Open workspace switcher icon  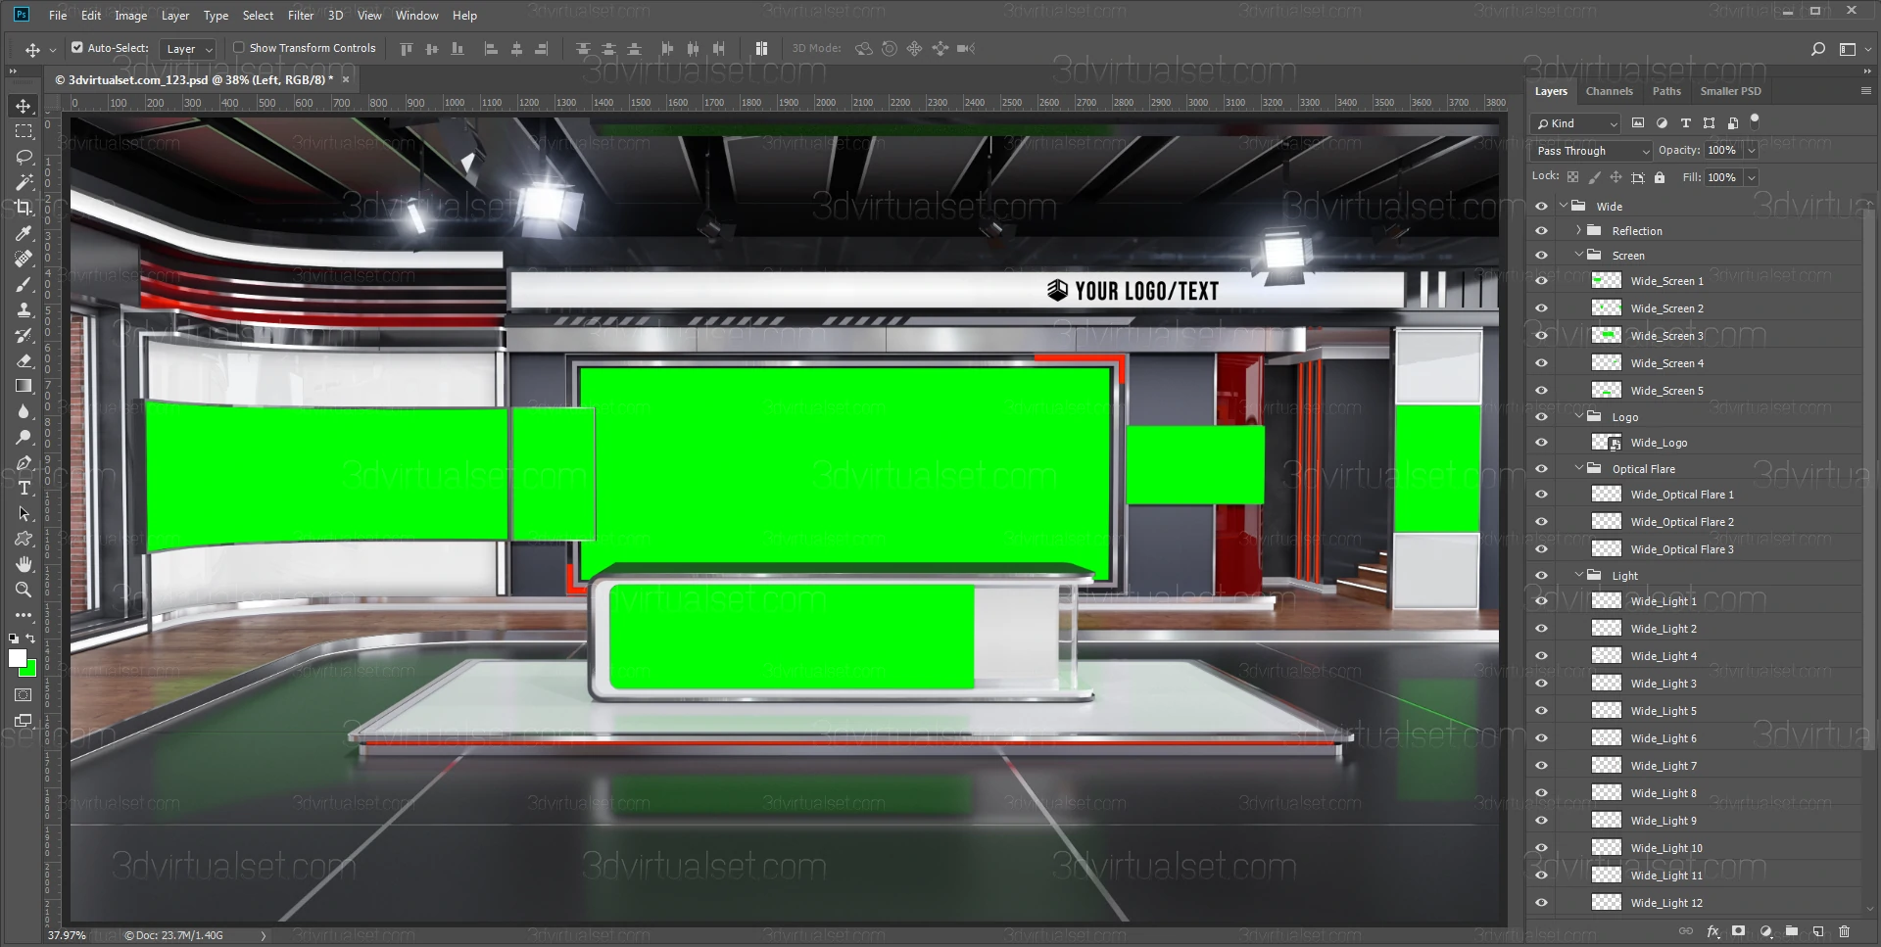click(1849, 48)
